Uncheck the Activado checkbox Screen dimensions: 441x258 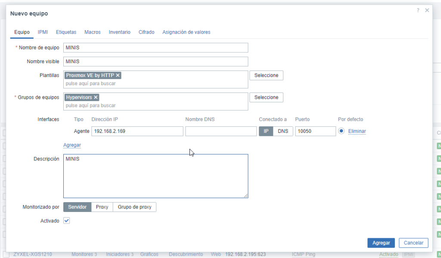[x=66, y=220]
